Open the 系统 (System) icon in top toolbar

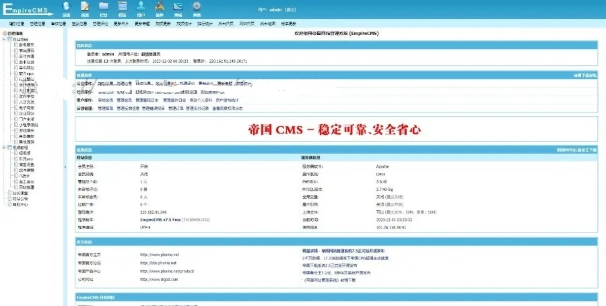point(66,8)
